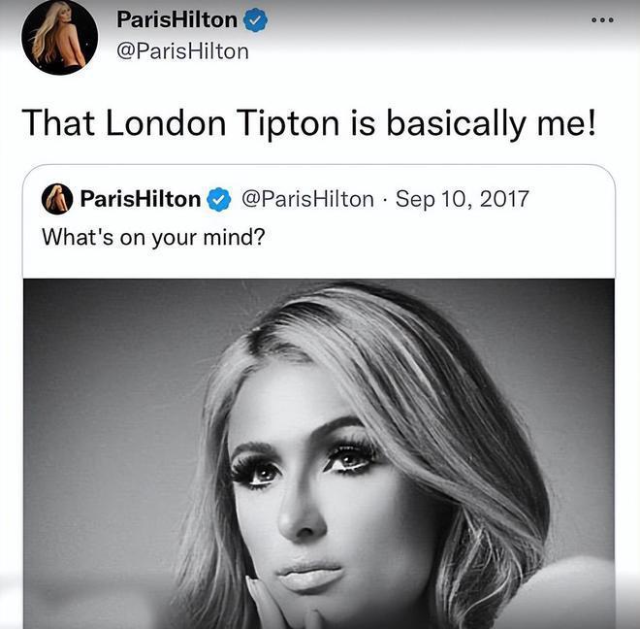Click the gray @ParisHilton handle in quoted tweet
Viewport: 640px width, 629px height.
tap(307, 199)
